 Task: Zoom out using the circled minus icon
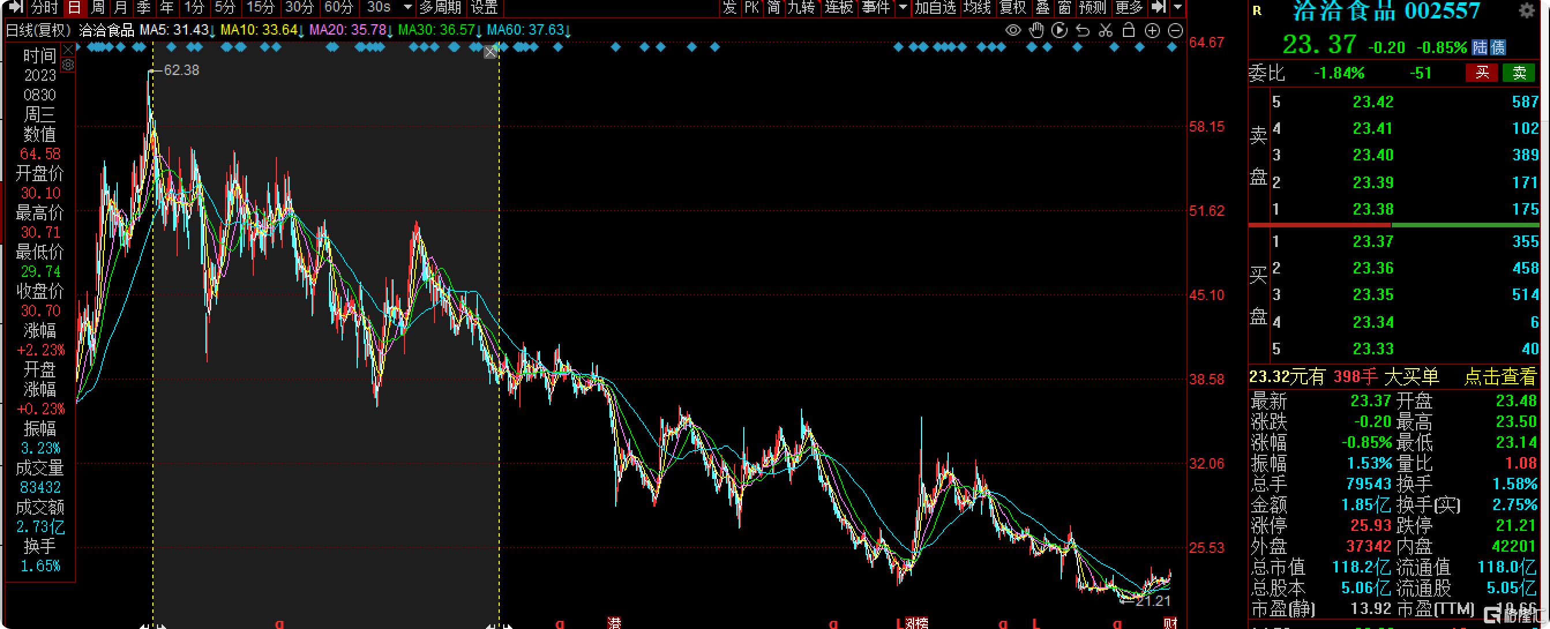(x=1175, y=31)
